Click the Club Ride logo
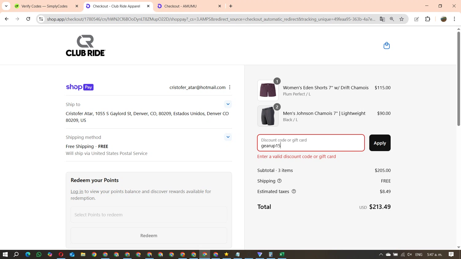 (85, 45)
